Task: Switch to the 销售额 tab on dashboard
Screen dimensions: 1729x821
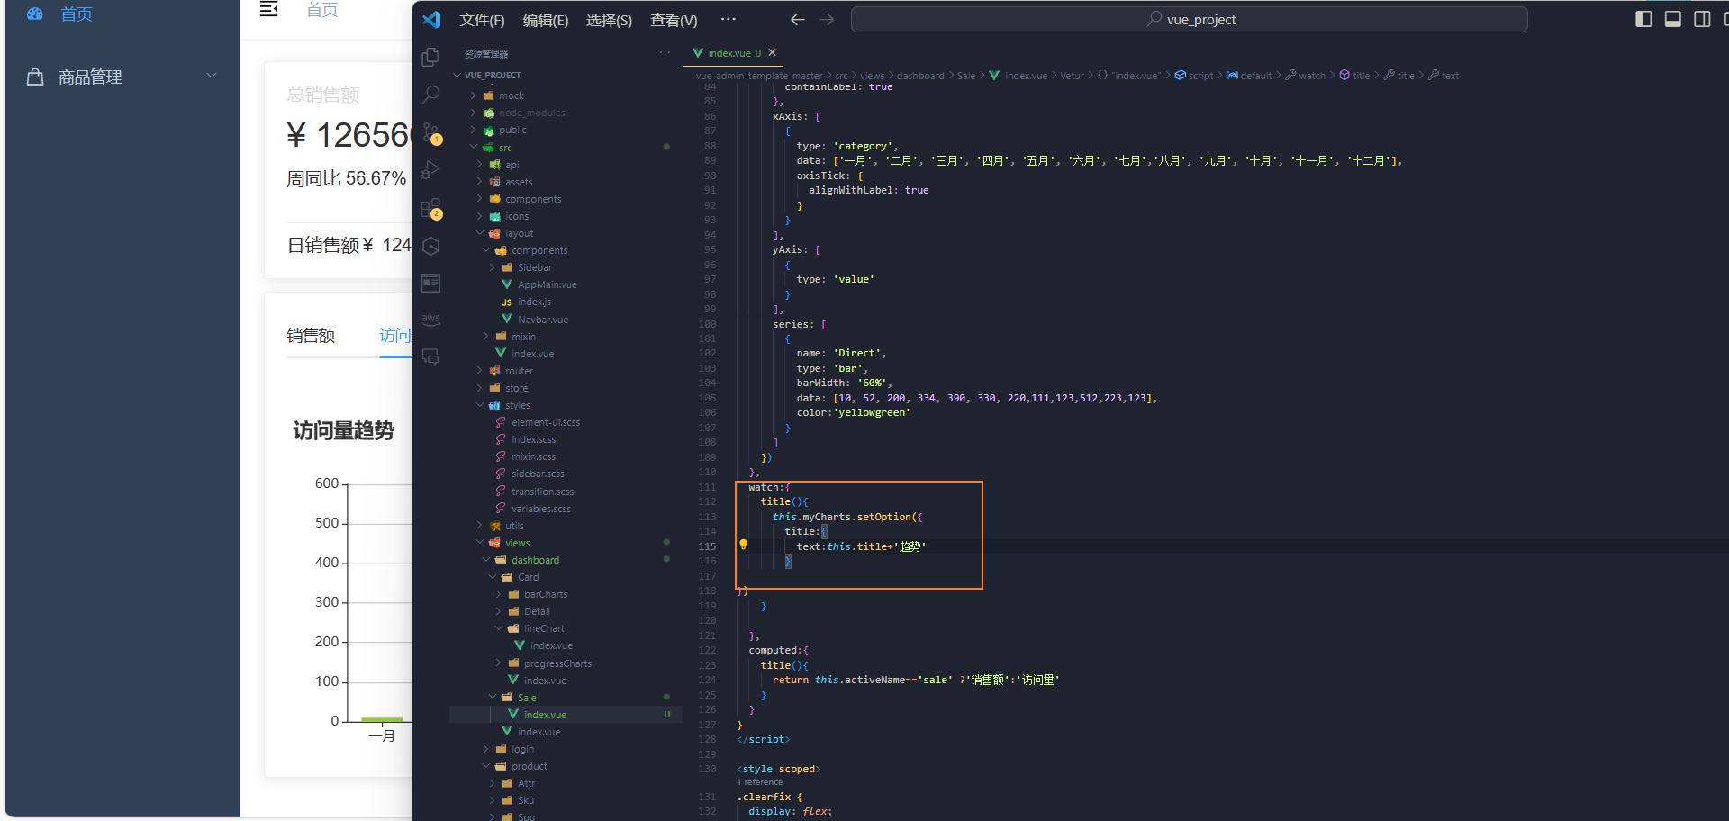Action: pos(311,335)
